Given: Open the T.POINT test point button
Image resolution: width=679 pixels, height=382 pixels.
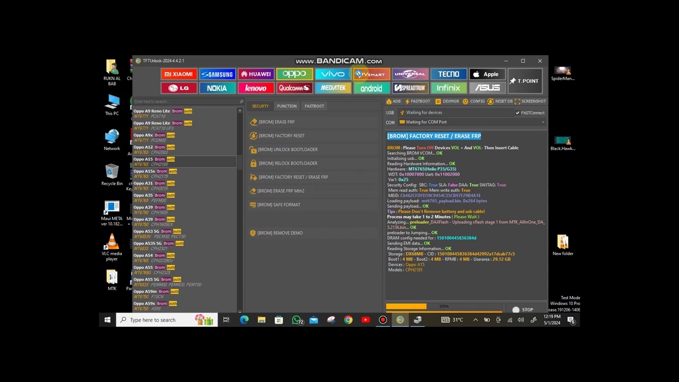Looking at the screenshot, I should point(524,81).
